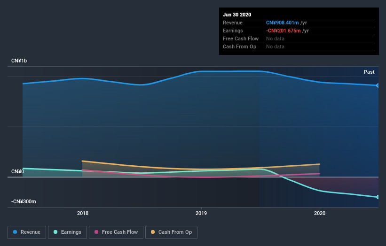Click the -CN¥201.675m earnings value
This screenshot has width=386, height=246.
[283, 31]
